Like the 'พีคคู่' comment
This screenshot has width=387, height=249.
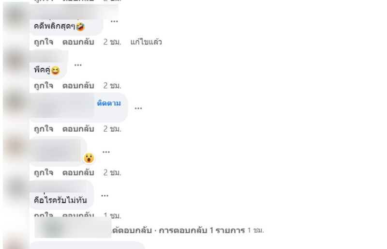point(44,86)
